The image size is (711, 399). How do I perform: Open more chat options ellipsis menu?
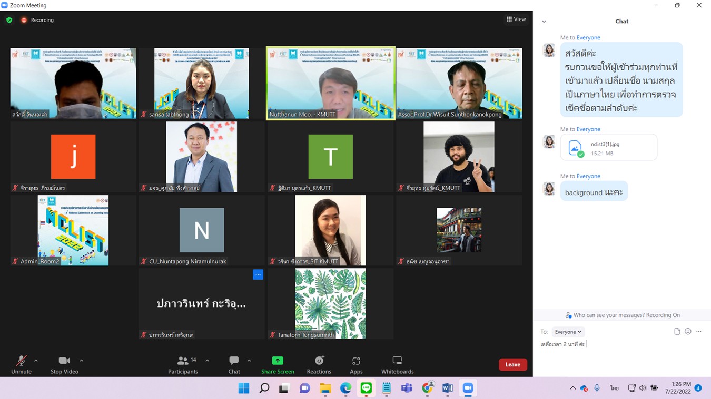coord(699,332)
